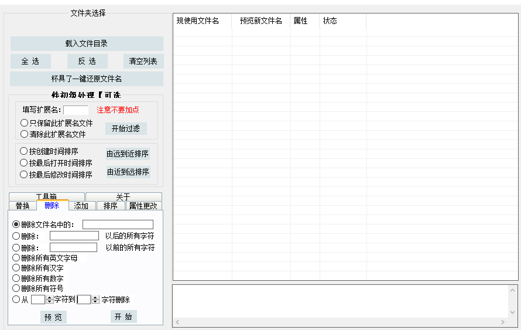Focus the 填写扩展名 input field

[x=76, y=110]
